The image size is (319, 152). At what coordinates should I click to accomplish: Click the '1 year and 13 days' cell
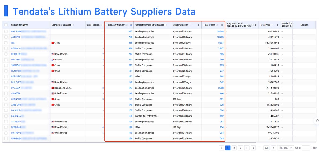coord(182,77)
